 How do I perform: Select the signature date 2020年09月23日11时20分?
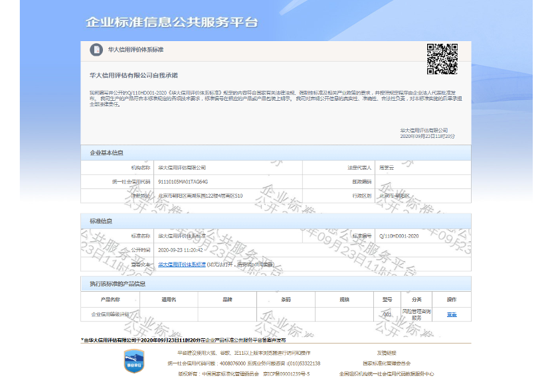pos(428,136)
